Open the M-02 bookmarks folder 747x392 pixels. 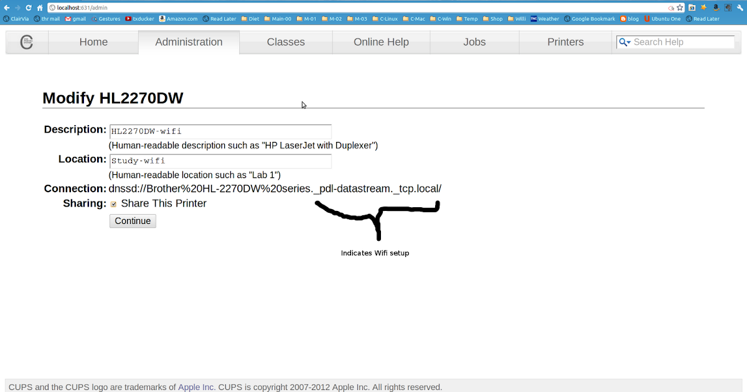pyautogui.click(x=332, y=19)
